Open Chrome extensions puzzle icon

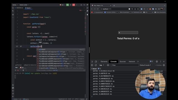[156, 9]
